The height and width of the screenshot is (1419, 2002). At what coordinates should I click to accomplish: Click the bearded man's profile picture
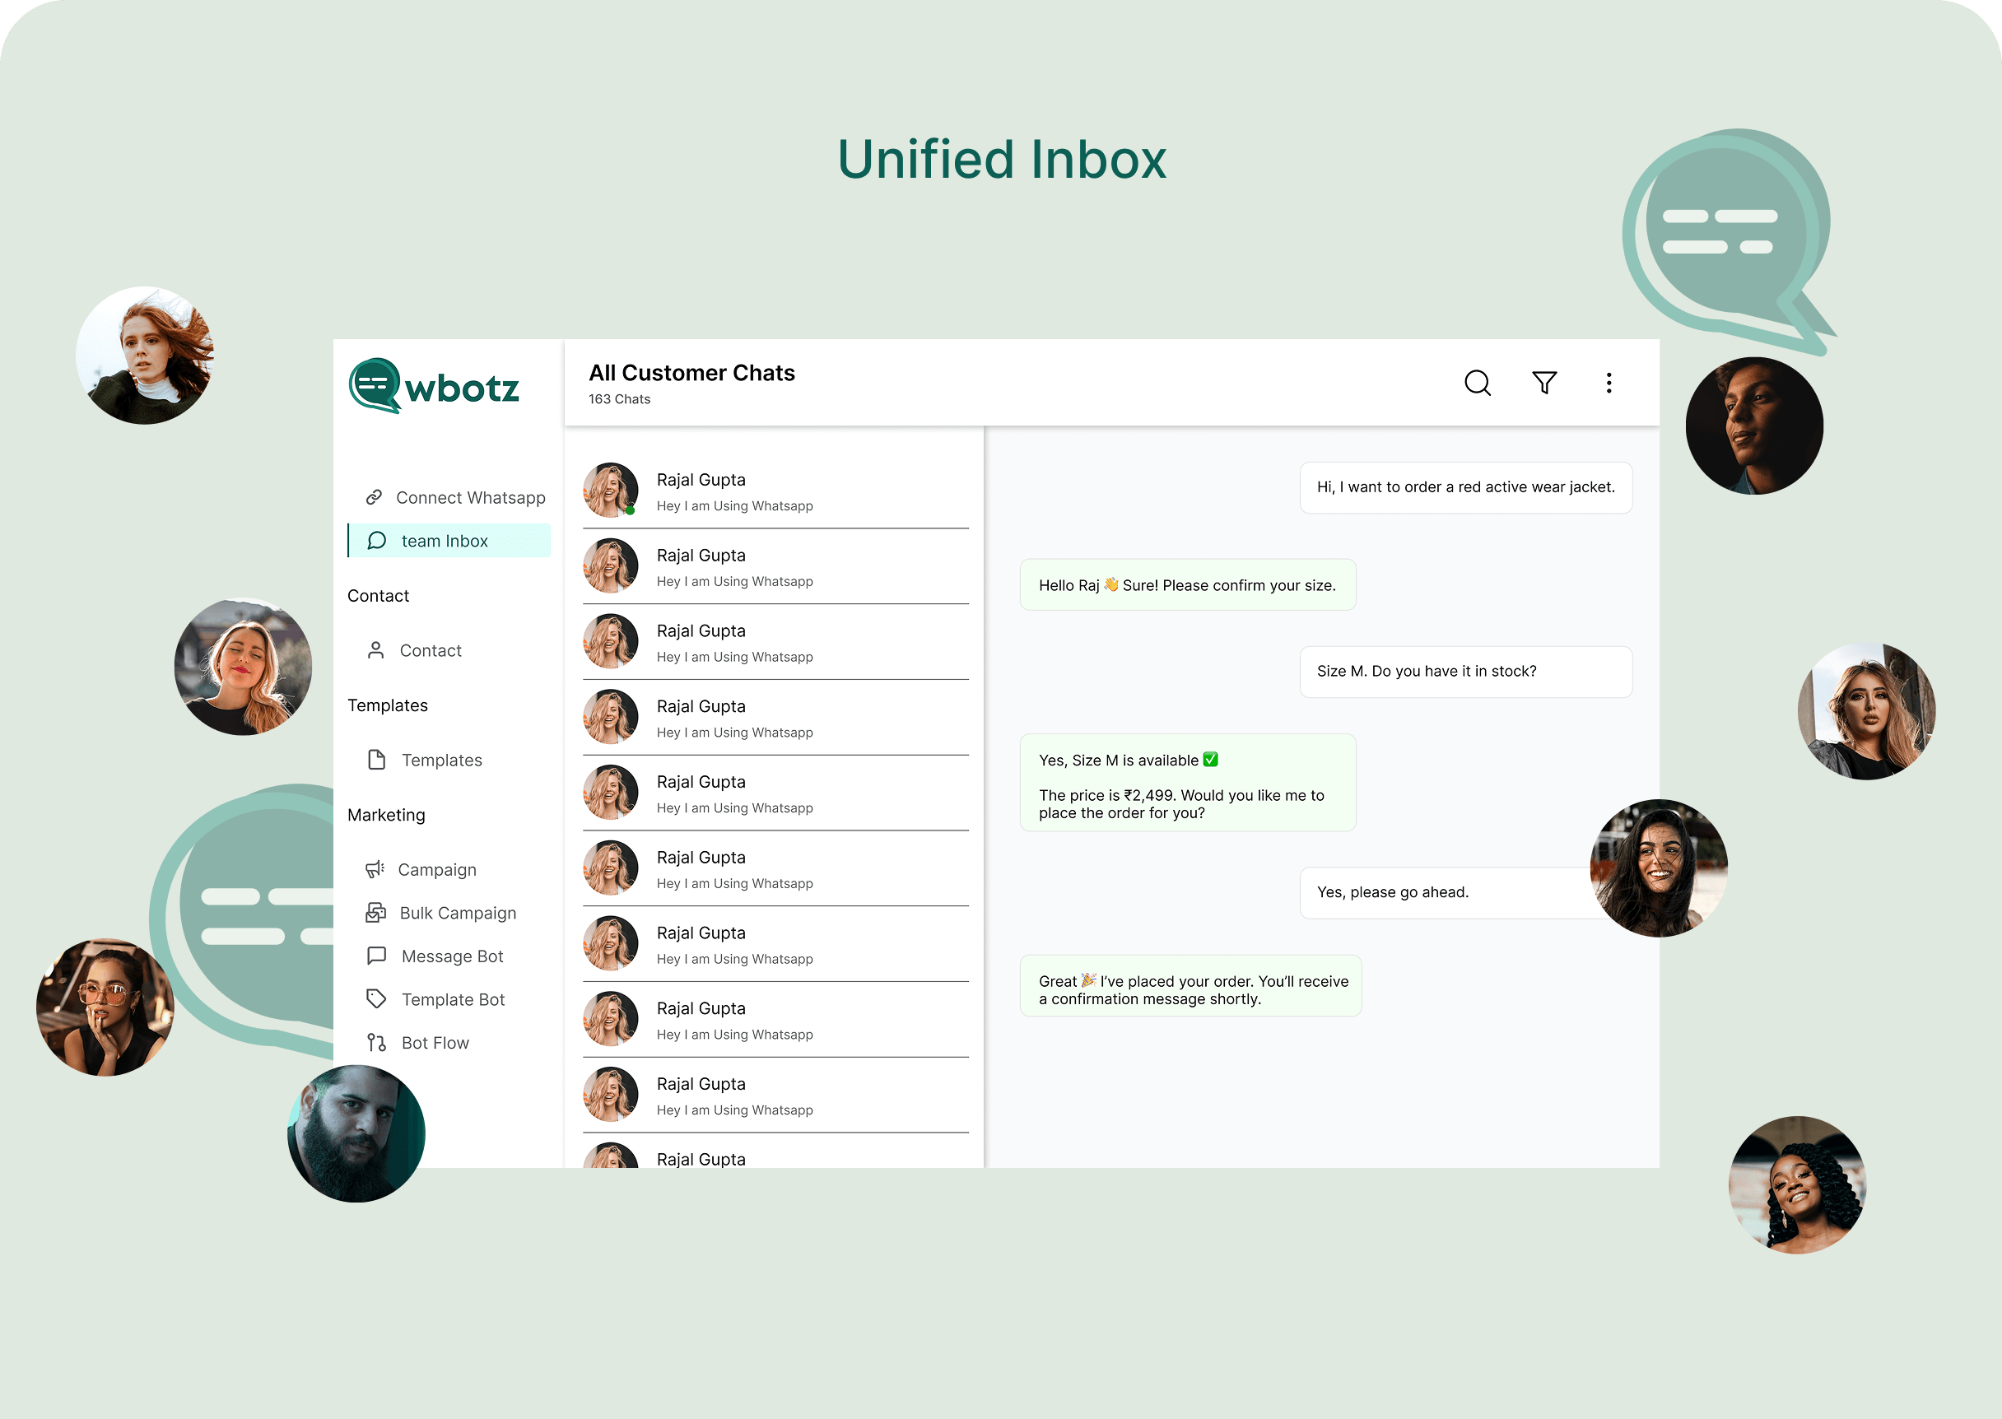[356, 1133]
